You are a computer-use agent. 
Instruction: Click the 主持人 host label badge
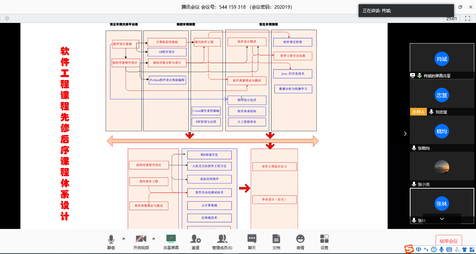[x=418, y=112]
